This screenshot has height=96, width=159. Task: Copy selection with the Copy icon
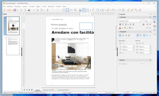click(x=38, y=10)
